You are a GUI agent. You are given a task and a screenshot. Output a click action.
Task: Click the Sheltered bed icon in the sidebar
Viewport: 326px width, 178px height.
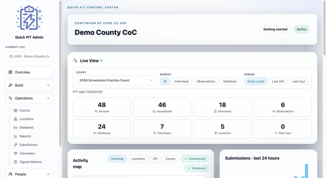pos(15,127)
